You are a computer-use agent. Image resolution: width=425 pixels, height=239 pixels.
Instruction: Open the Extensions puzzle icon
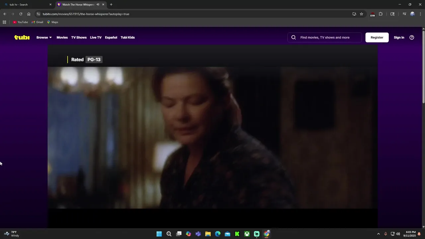pyautogui.click(x=381, y=14)
